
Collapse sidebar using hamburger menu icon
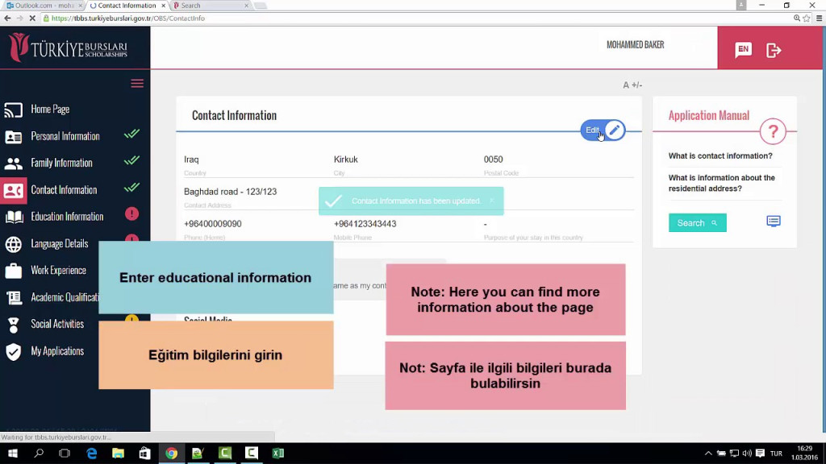point(137,84)
